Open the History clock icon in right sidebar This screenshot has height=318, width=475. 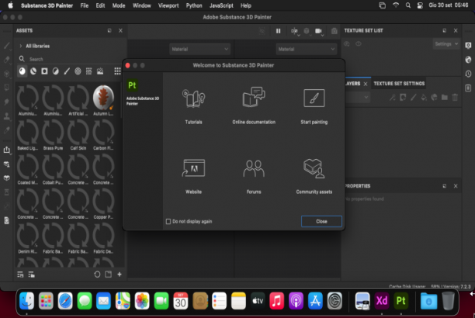click(468, 74)
